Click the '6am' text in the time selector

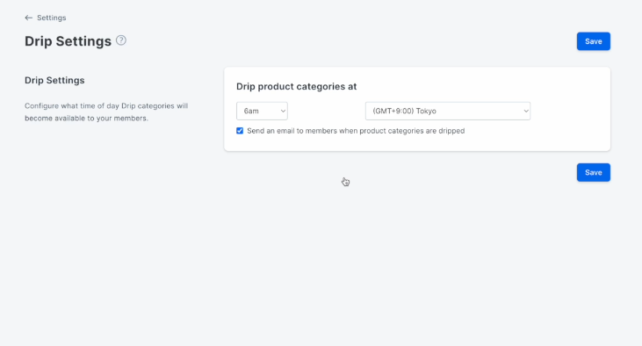click(x=251, y=111)
